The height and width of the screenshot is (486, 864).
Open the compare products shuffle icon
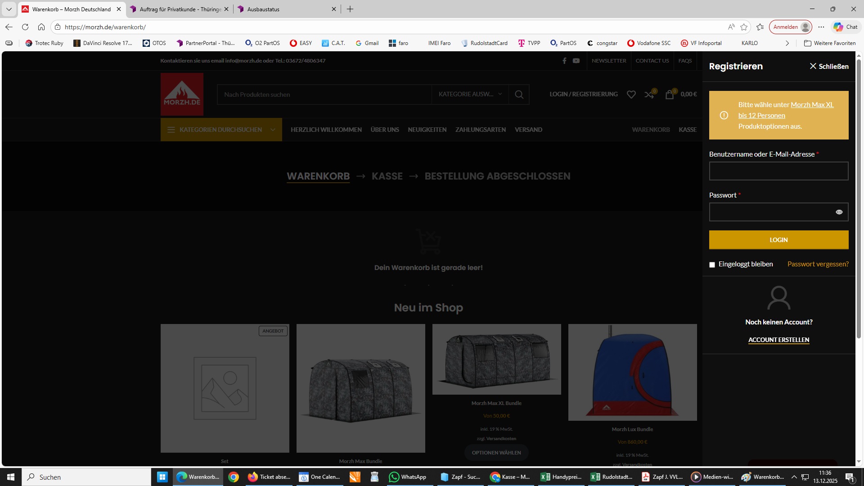click(x=649, y=94)
